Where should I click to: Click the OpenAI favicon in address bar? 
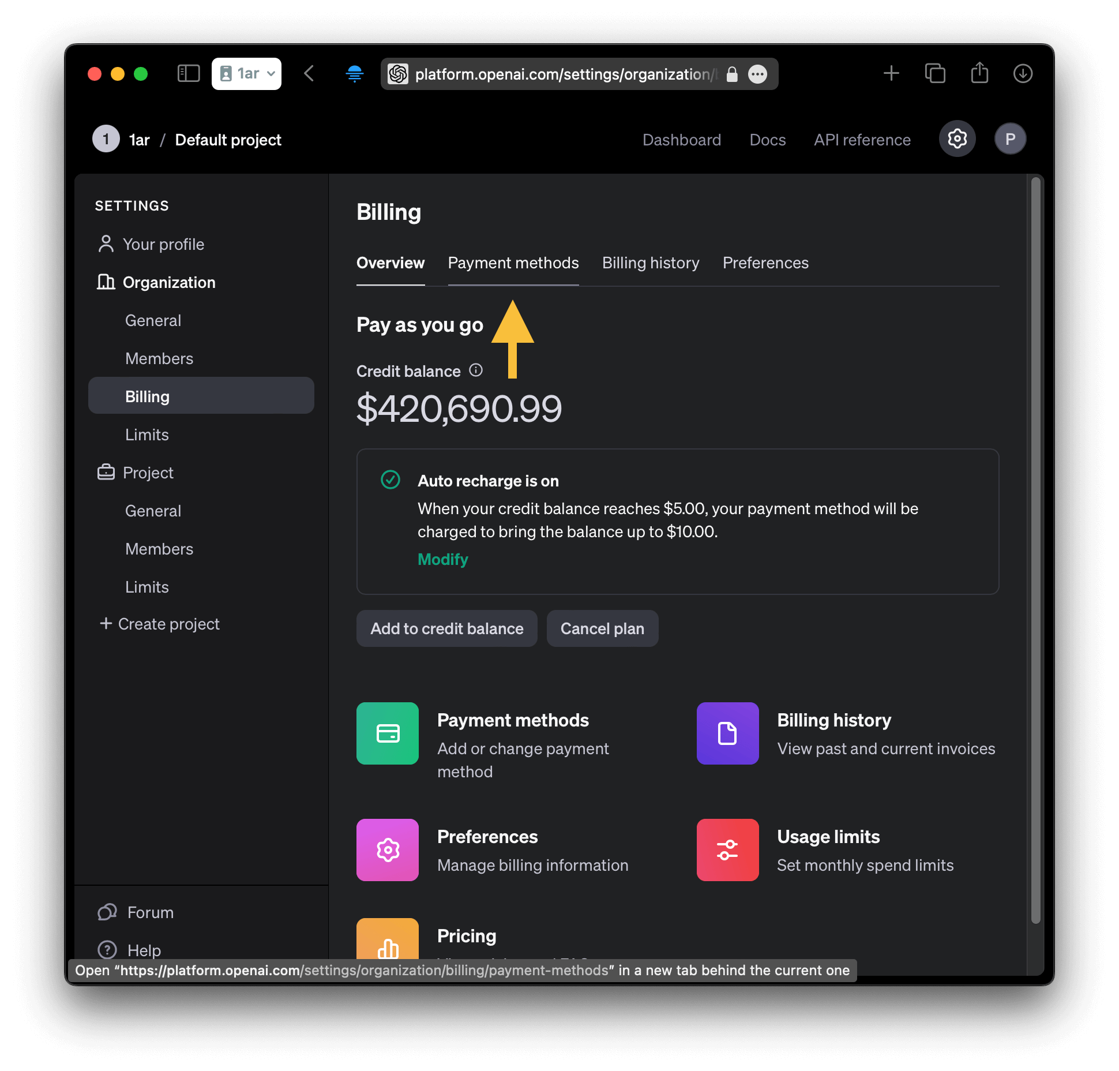(x=398, y=74)
